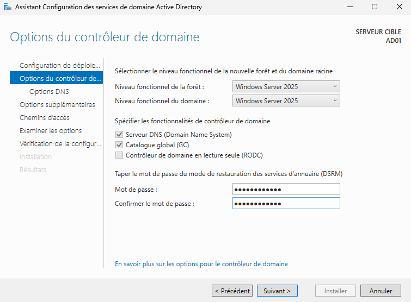Click the Suivant button

point(277,291)
